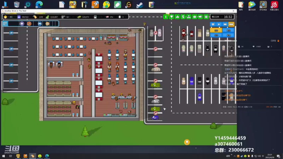Viewport: 283px width, 159px height.
Task: Click the highlighted yellow panel button
Action: (x=216, y=30)
